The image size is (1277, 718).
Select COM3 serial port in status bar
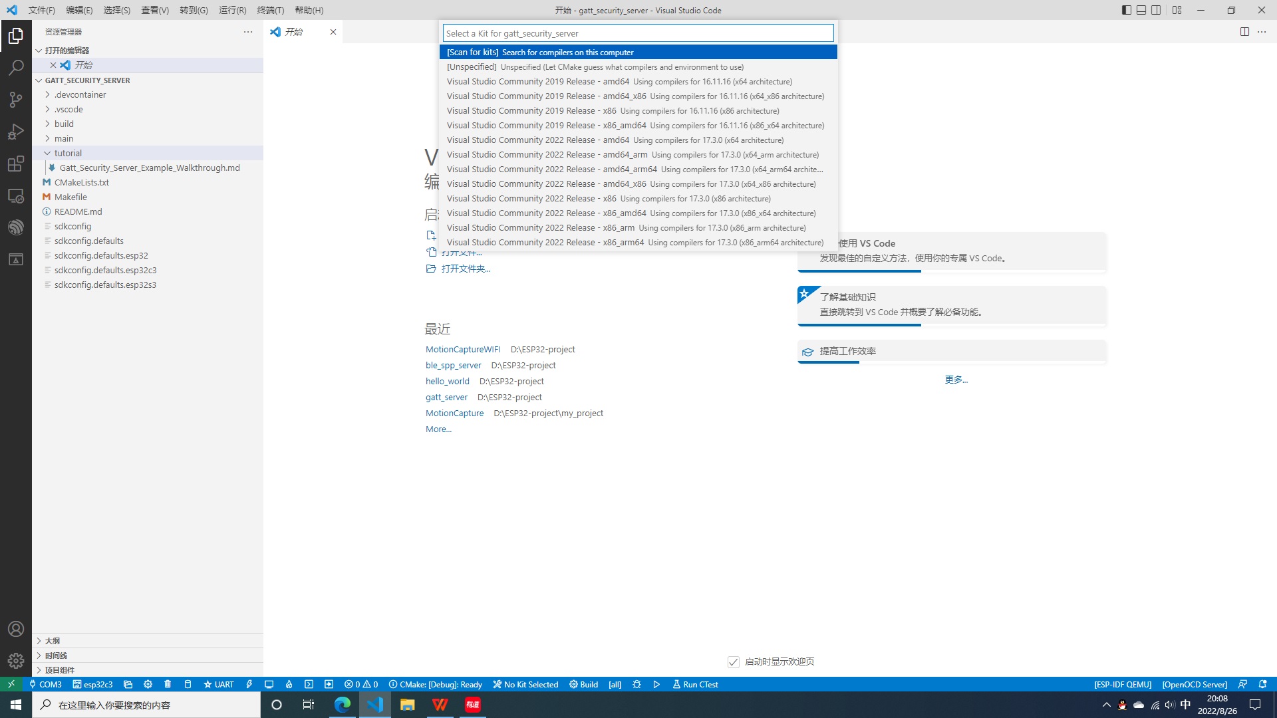[x=45, y=684]
